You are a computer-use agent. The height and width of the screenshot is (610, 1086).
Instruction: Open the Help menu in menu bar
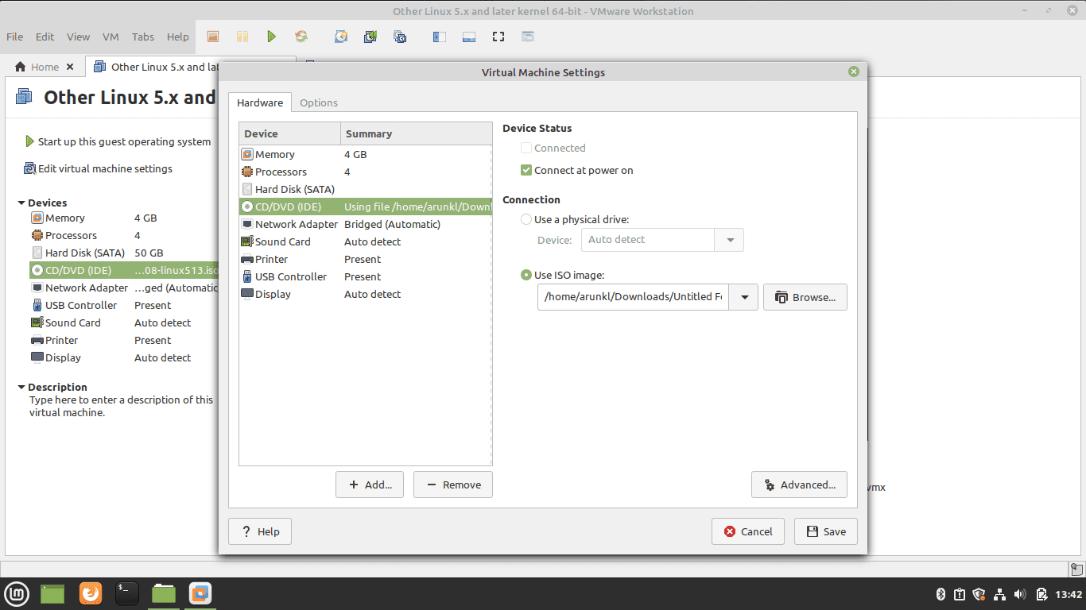point(178,37)
